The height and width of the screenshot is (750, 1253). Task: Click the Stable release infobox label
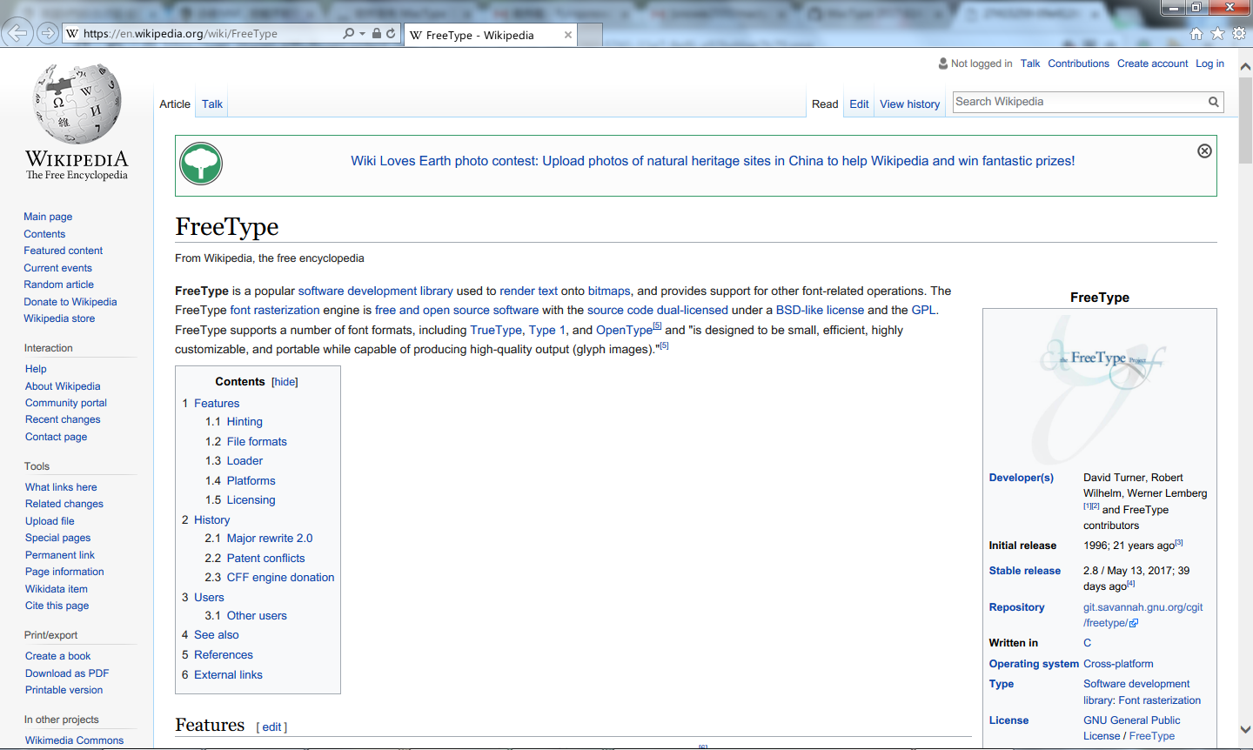click(1025, 571)
